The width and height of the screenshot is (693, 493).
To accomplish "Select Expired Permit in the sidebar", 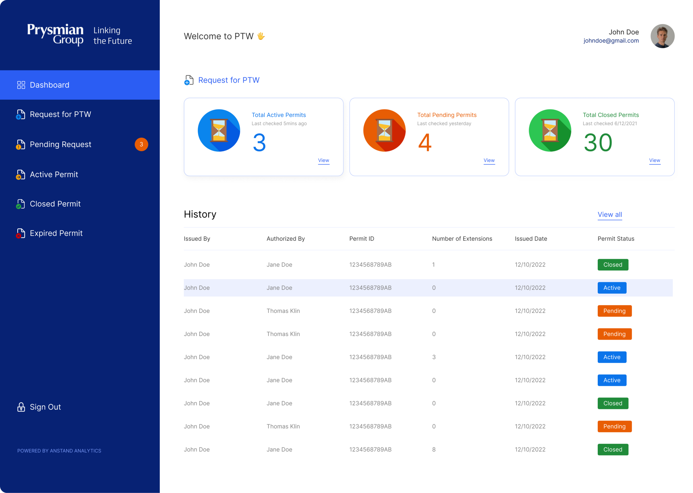I will pyautogui.click(x=56, y=233).
